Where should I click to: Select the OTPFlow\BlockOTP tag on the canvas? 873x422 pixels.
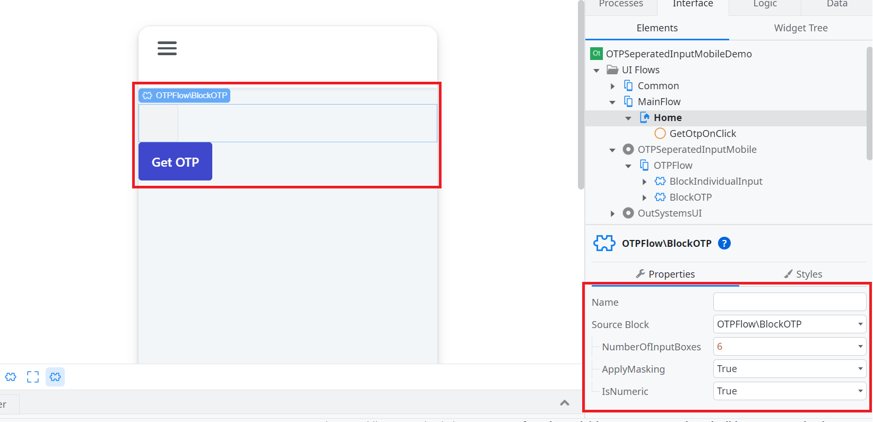[x=184, y=96]
